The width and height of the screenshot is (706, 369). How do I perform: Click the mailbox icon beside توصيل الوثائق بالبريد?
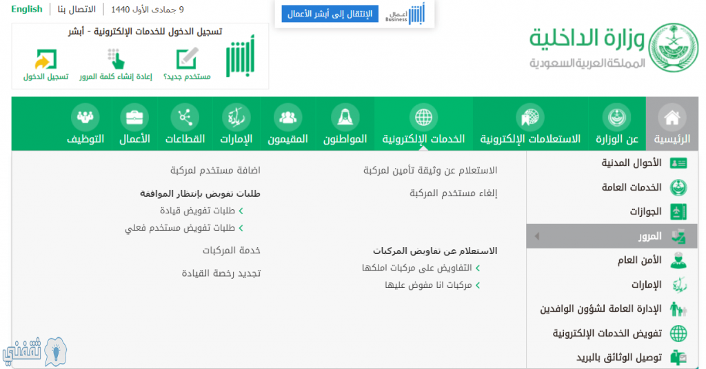pyautogui.click(x=678, y=357)
